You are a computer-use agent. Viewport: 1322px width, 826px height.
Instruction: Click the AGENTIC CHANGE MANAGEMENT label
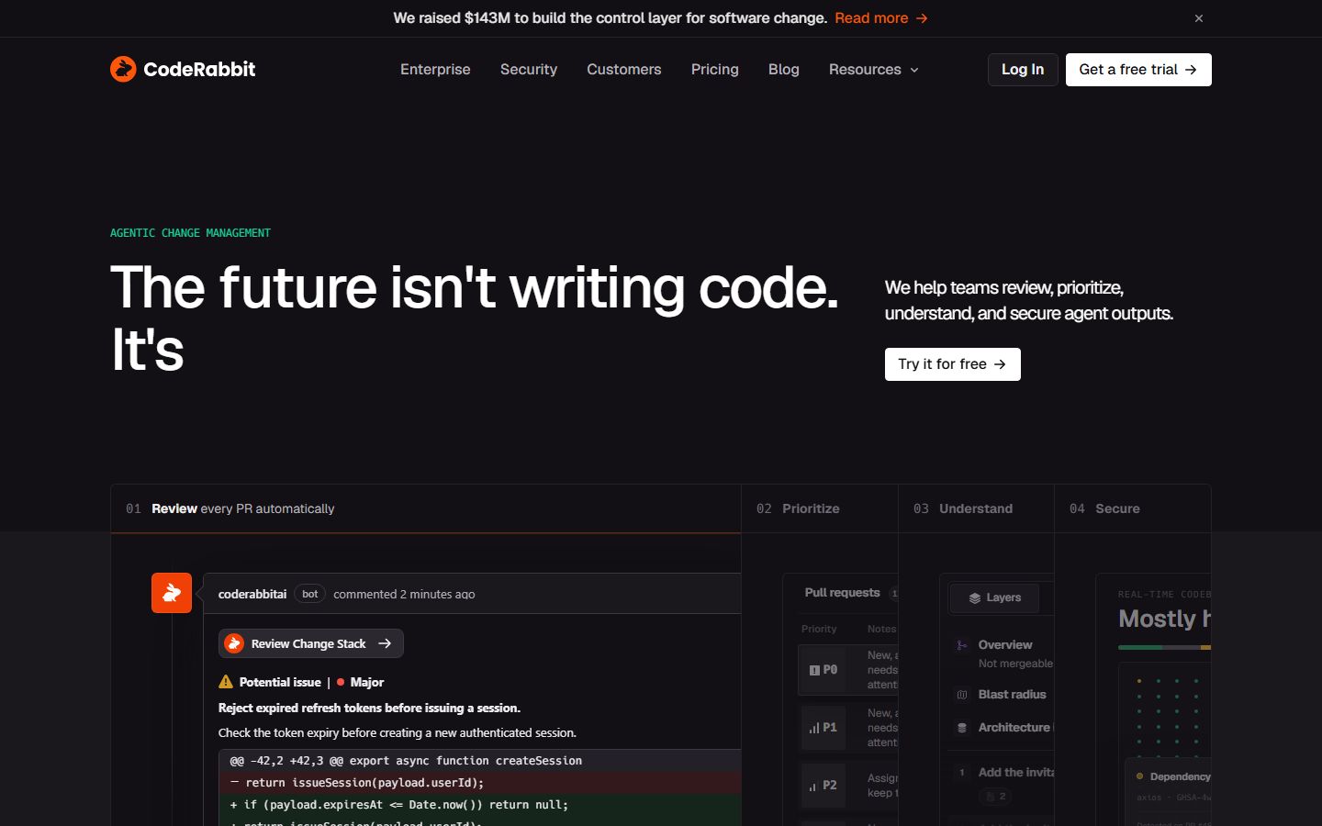pos(190,233)
